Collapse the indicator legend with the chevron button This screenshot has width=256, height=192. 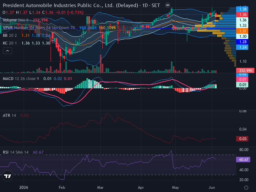(7, 51)
